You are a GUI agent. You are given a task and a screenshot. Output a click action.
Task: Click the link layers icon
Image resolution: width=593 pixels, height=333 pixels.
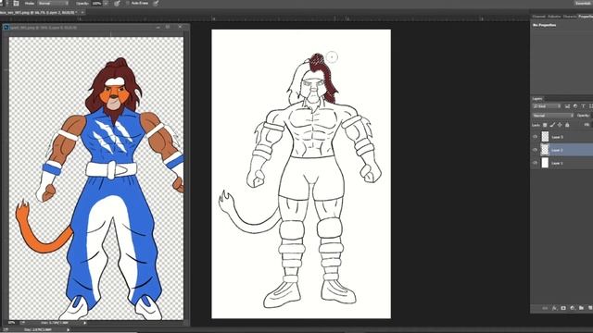tap(545, 308)
